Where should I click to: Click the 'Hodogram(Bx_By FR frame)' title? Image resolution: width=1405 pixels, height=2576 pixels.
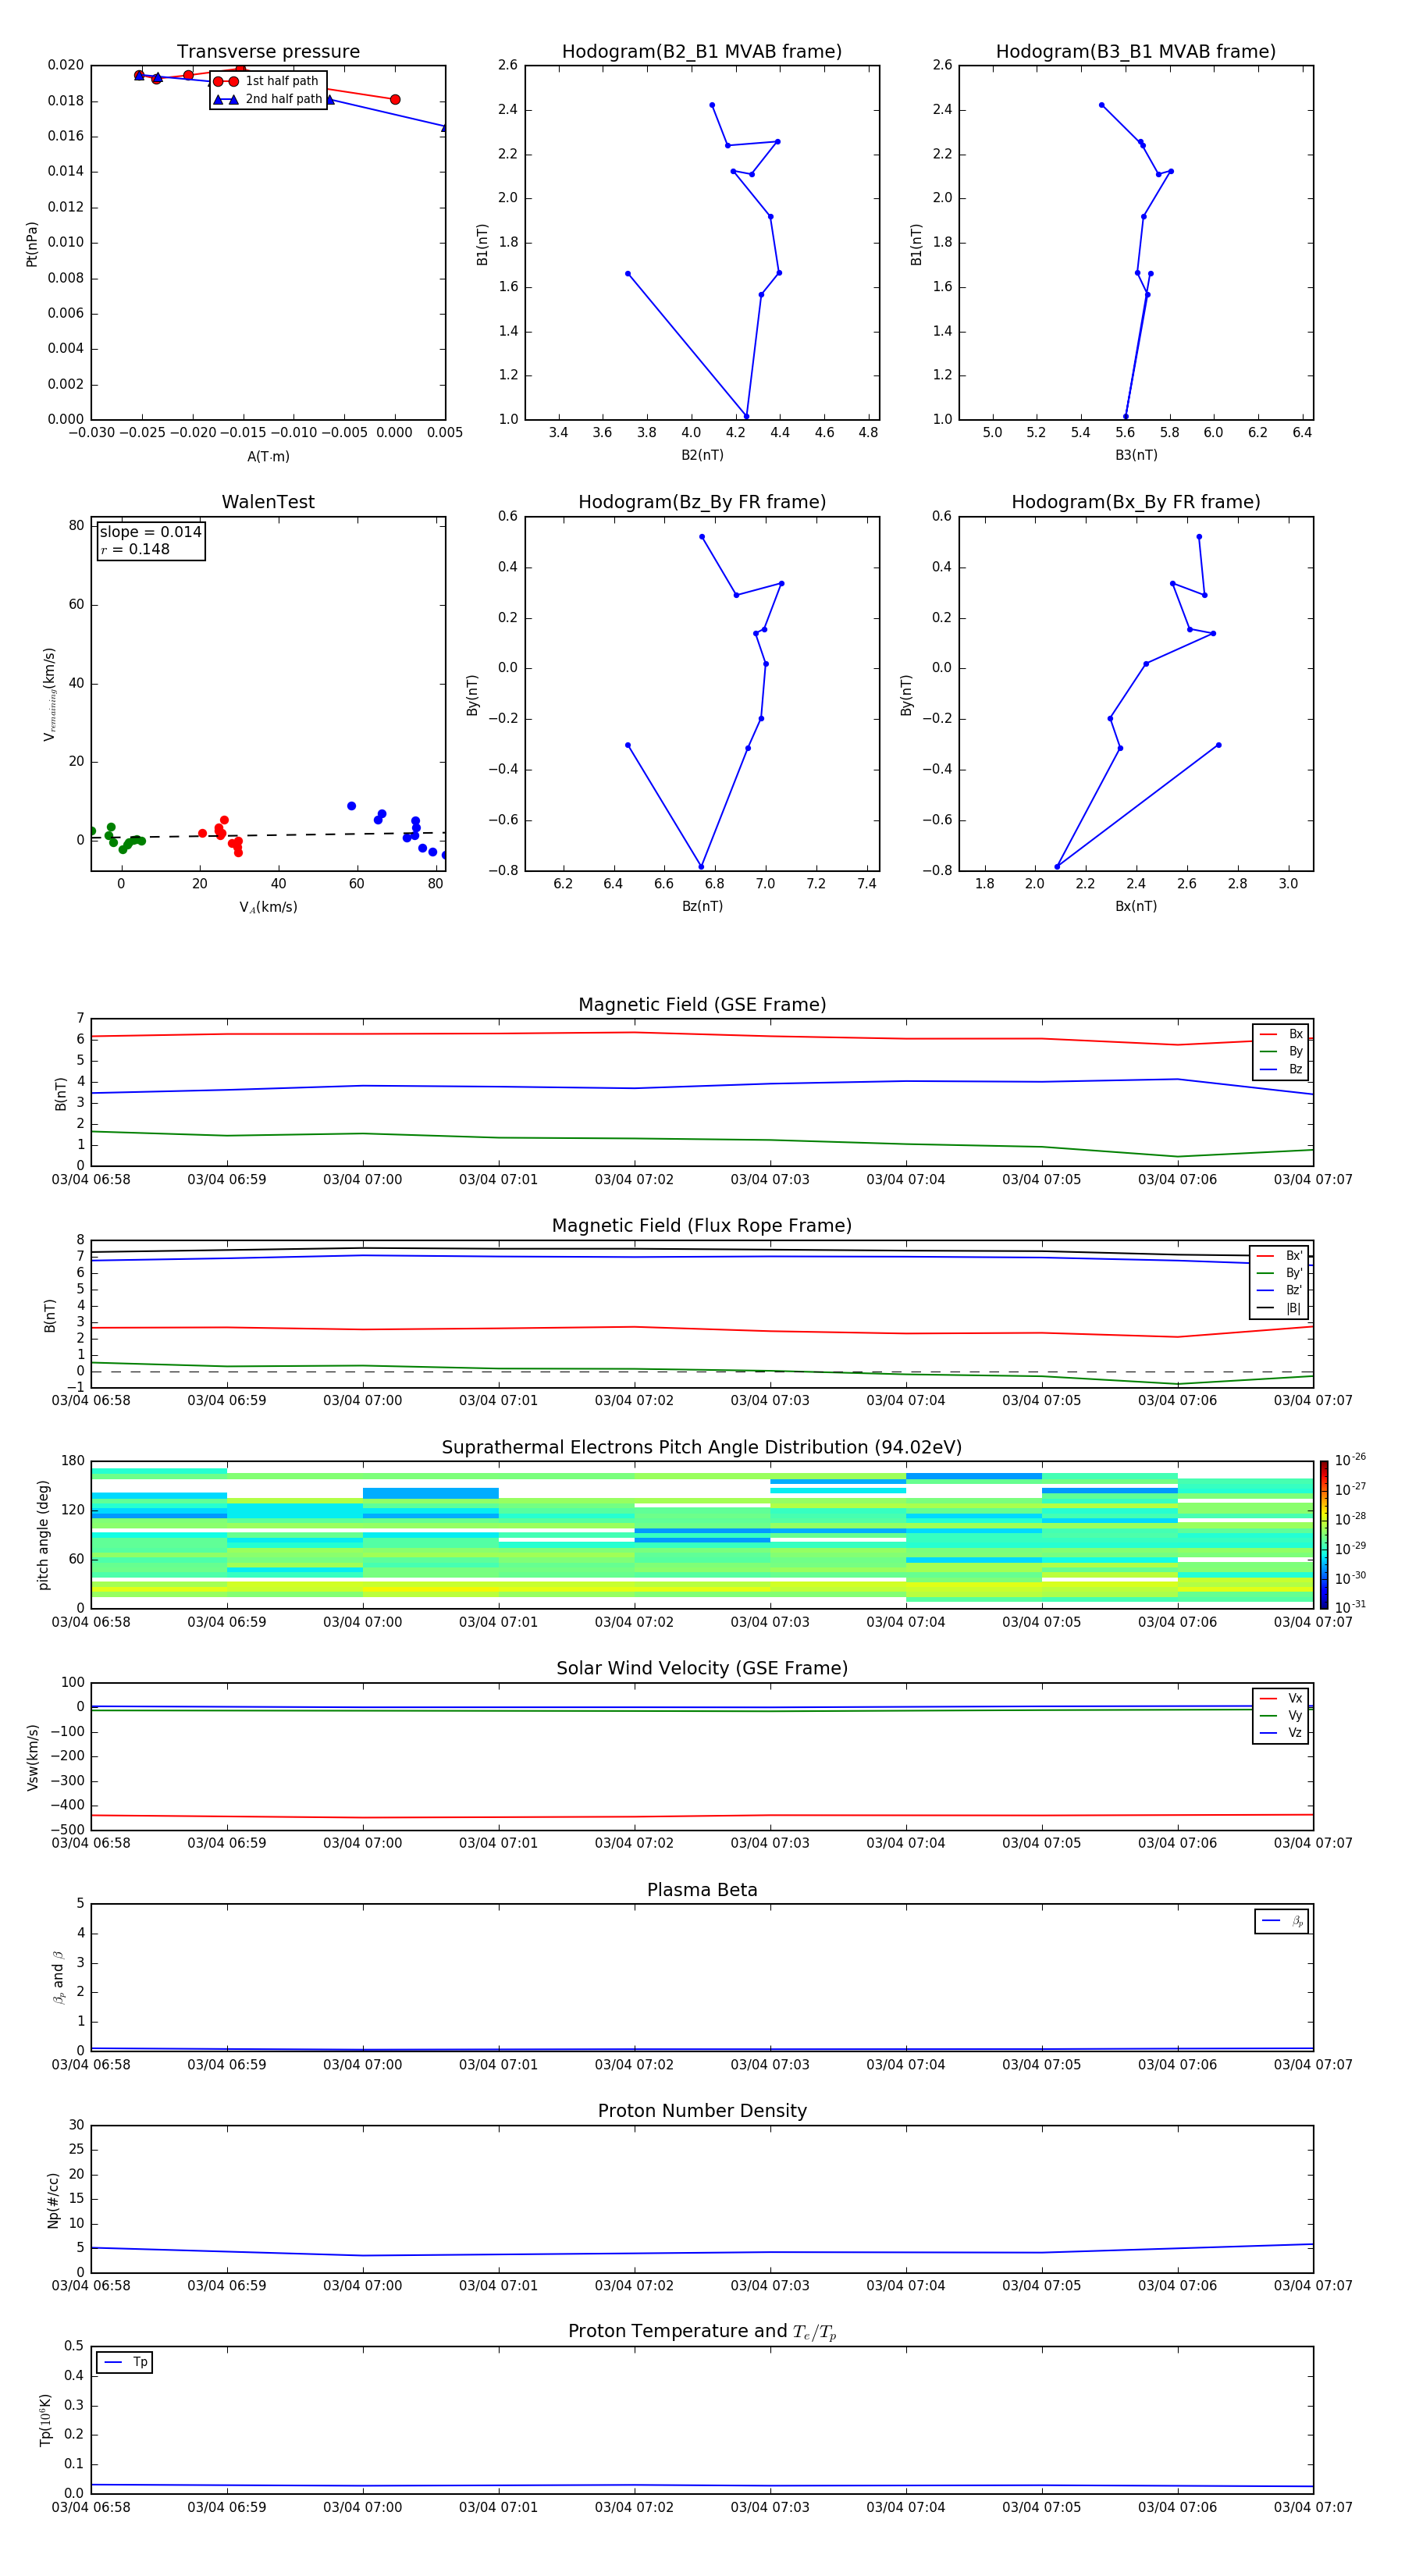[x=1136, y=502]
